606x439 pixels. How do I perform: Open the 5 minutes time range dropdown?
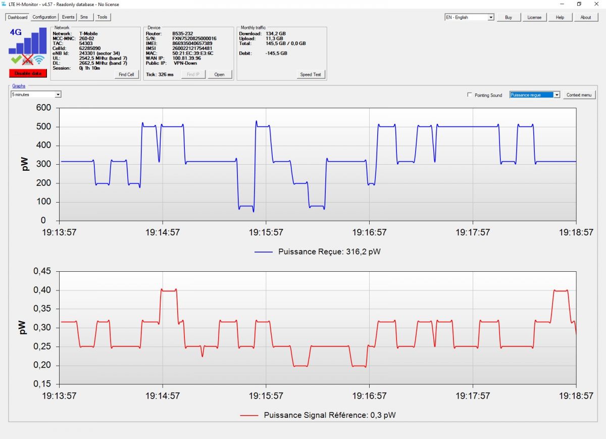click(x=36, y=94)
